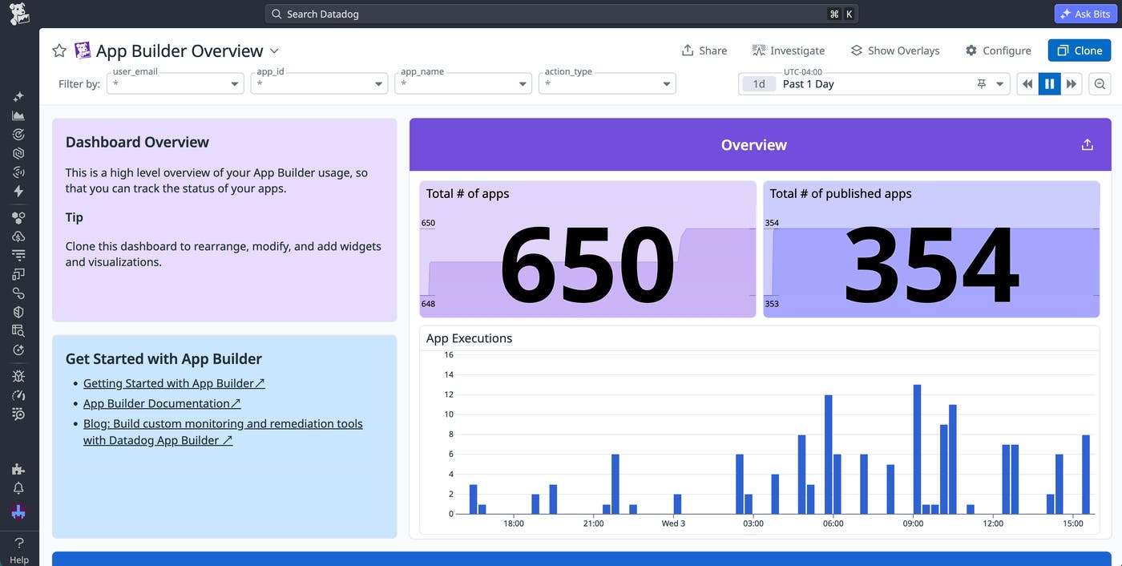Open the app_id filter dropdown
1122x566 pixels.
pos(320,83)
